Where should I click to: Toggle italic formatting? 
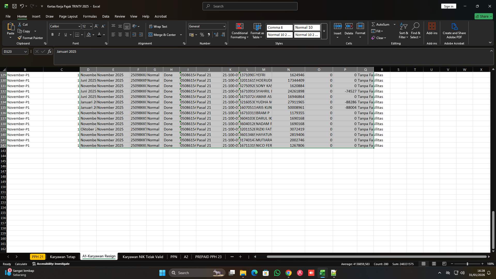tap(59, 34)
